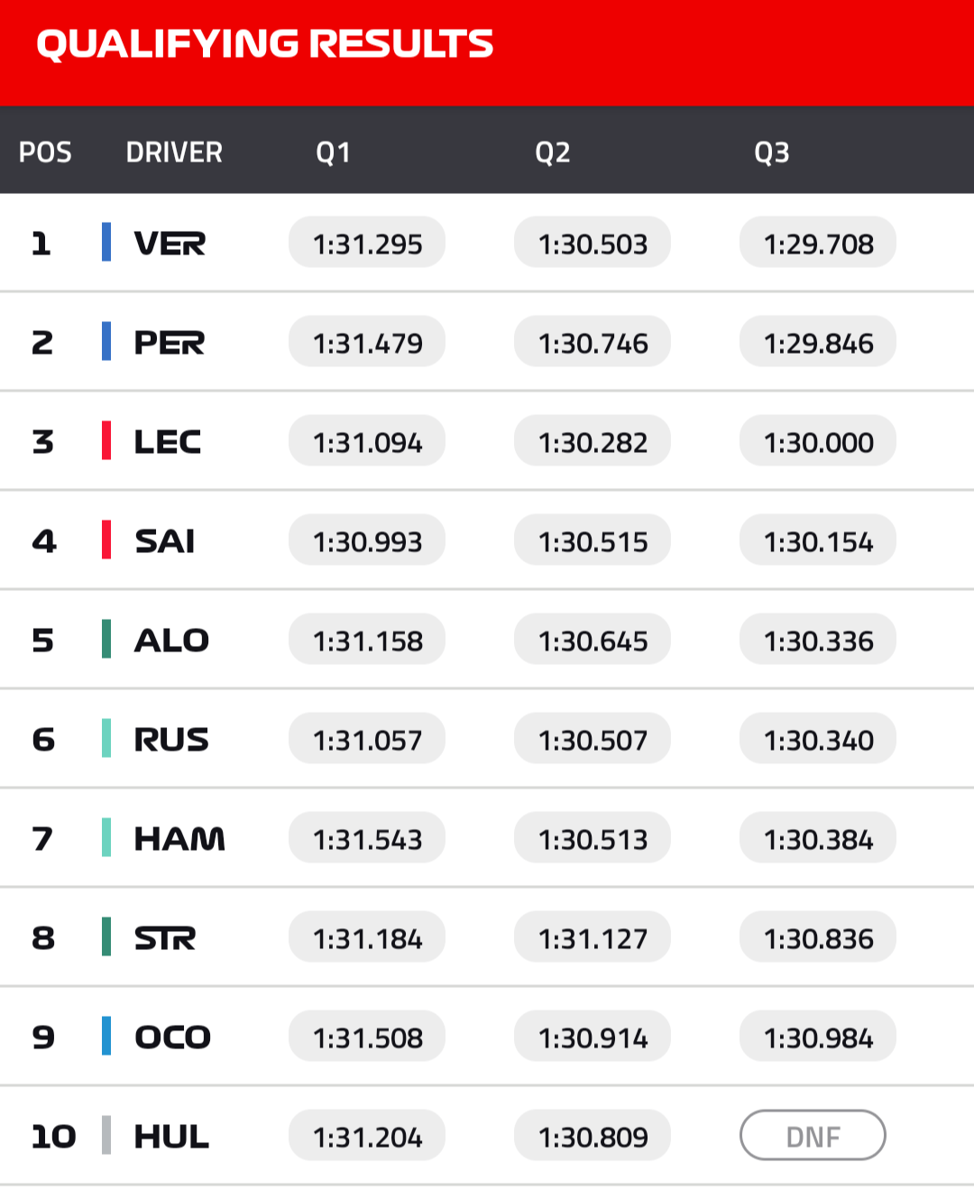The height and width of the screenshot is (1190, 974).
Task: Select the PER driver name
Action: pyautogui.click(x=170, y=343)
